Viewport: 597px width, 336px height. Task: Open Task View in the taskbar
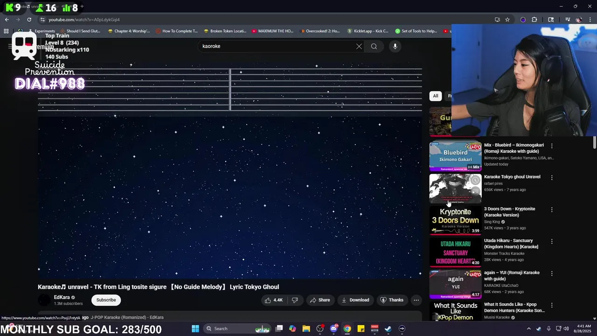coord(279,329)
